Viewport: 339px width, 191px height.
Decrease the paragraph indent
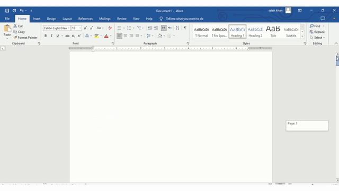[x=149, y=28]
